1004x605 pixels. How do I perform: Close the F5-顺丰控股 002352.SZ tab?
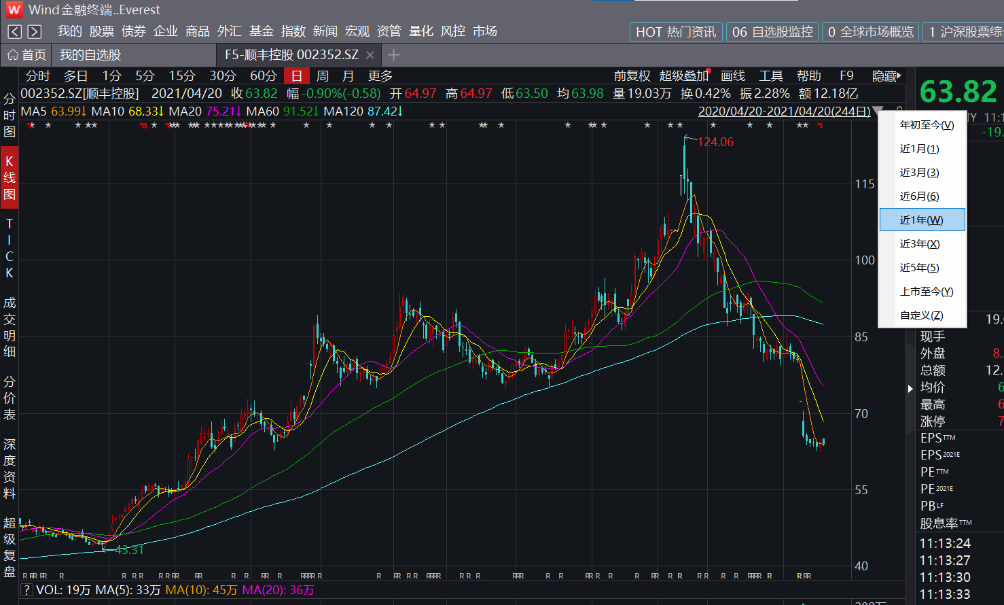370,55
